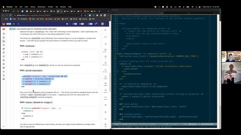Open the Project information sidebar icon
241x135 pixels.
click(x=4, y=34)
